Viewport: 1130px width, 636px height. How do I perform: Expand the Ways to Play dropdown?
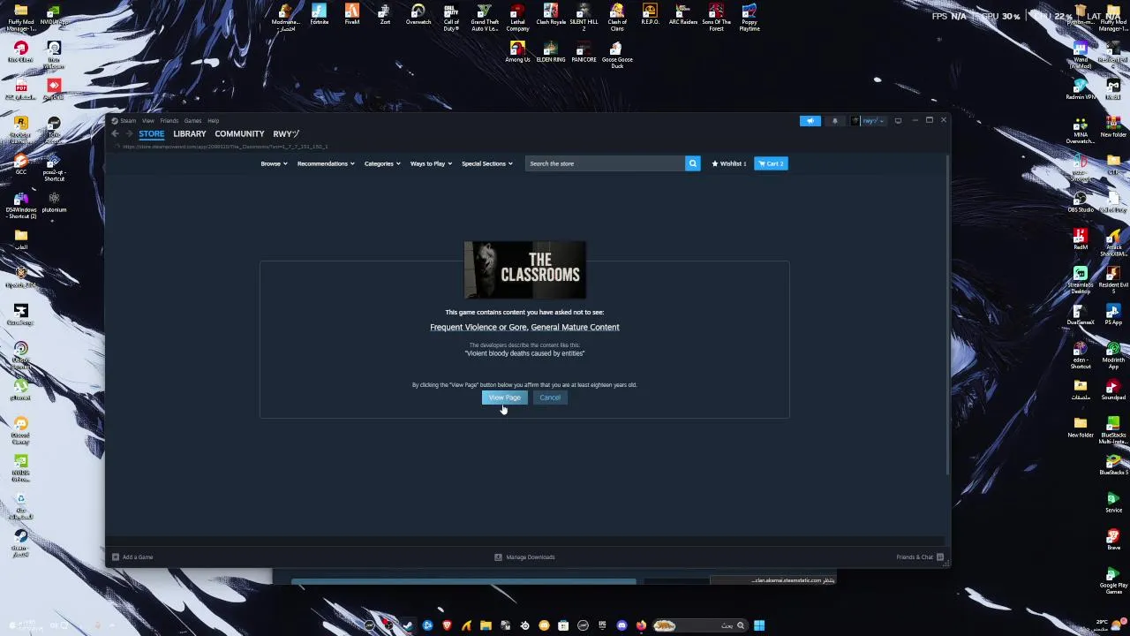(x=431, y=163)
